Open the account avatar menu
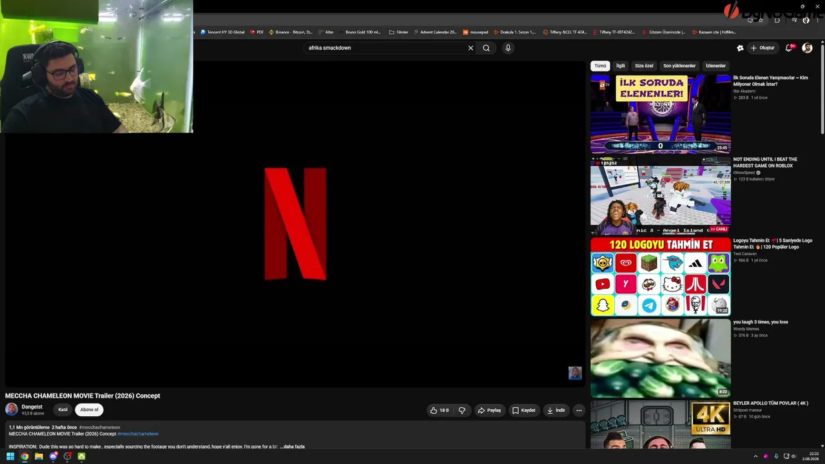This screenshot has height=464, width=825. [x=807, y=48]
